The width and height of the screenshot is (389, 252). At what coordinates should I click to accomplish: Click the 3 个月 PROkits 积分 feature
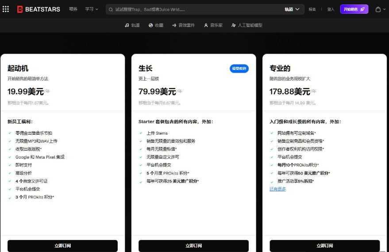35,197
